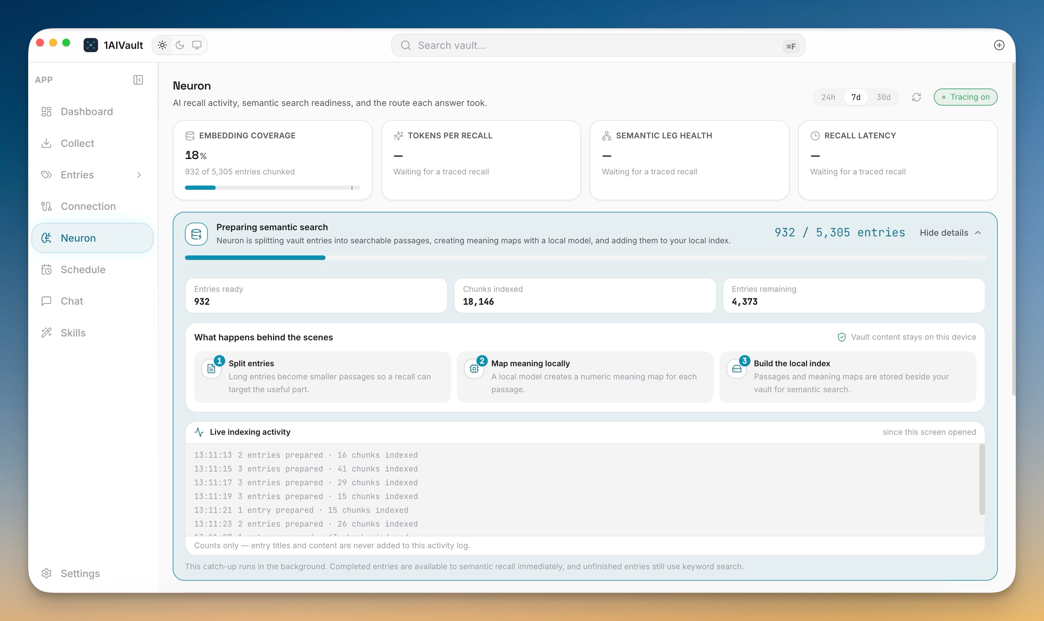Open Dashboard in the sidebar
1044x621 pixels.
pyautogui.click(x=92, y=111)
